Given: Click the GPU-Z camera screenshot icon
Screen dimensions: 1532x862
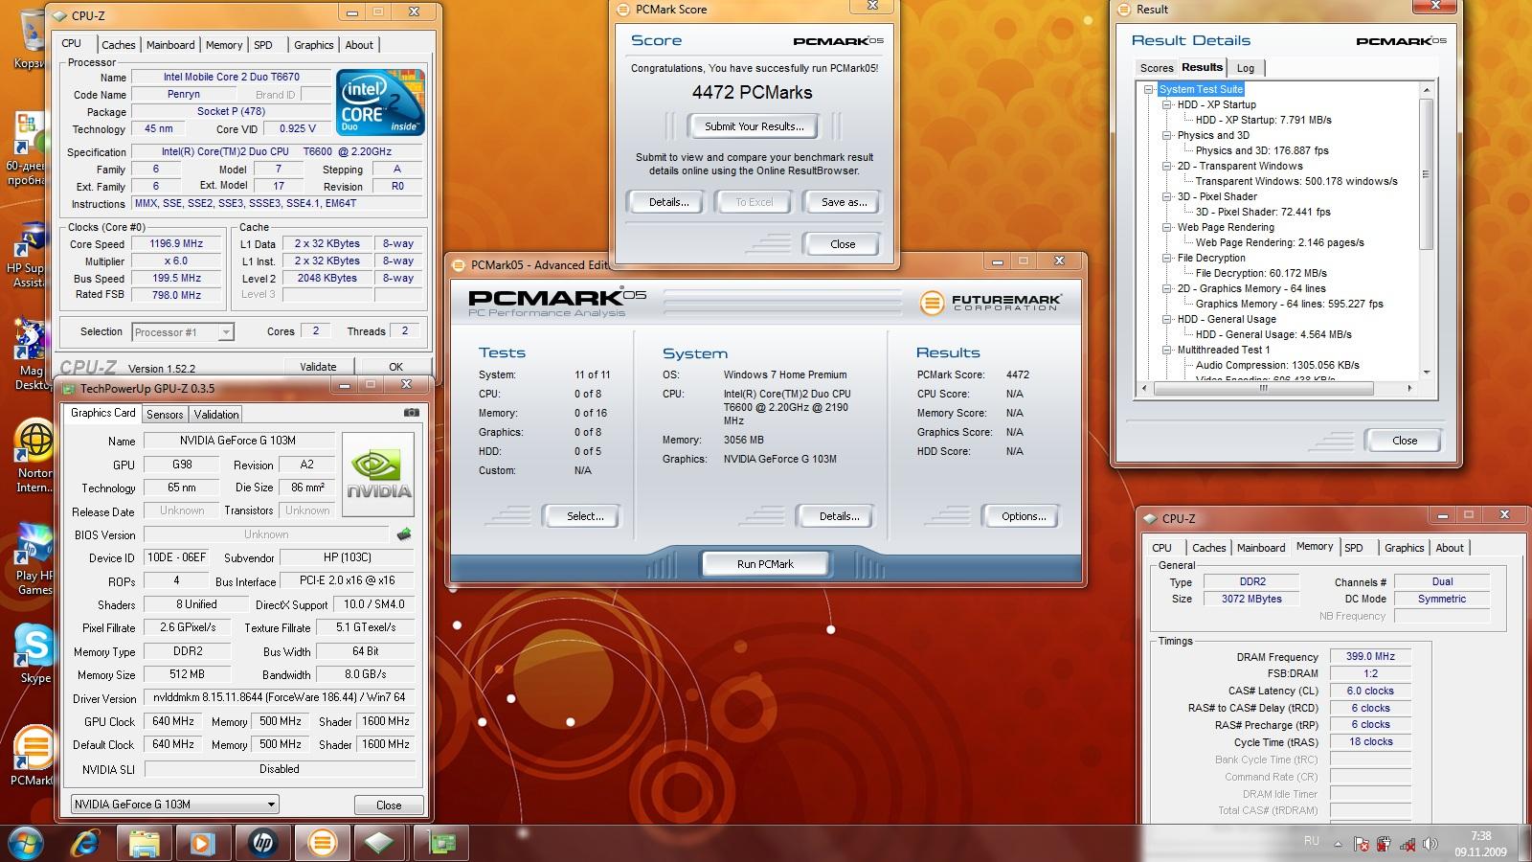Looking at the screenshot, I should point(411,413).
